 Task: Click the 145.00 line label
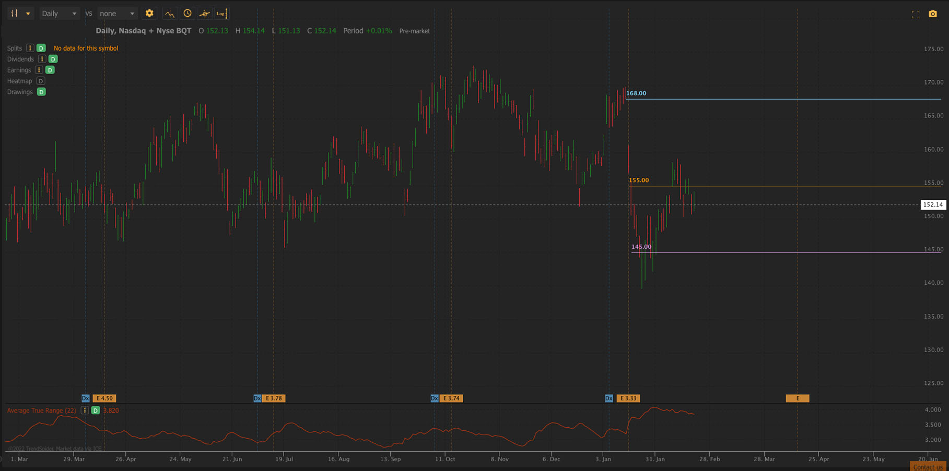coord(641,247)
